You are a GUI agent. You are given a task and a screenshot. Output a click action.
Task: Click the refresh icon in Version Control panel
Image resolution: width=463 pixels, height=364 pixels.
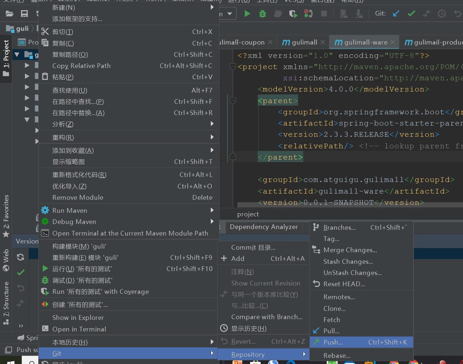(x=21, y=257)
